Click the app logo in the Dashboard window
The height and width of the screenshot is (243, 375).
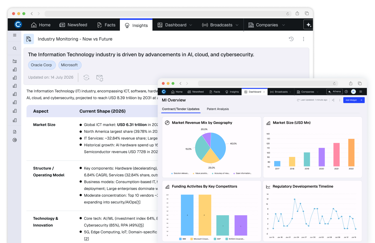tap(164, 92)
